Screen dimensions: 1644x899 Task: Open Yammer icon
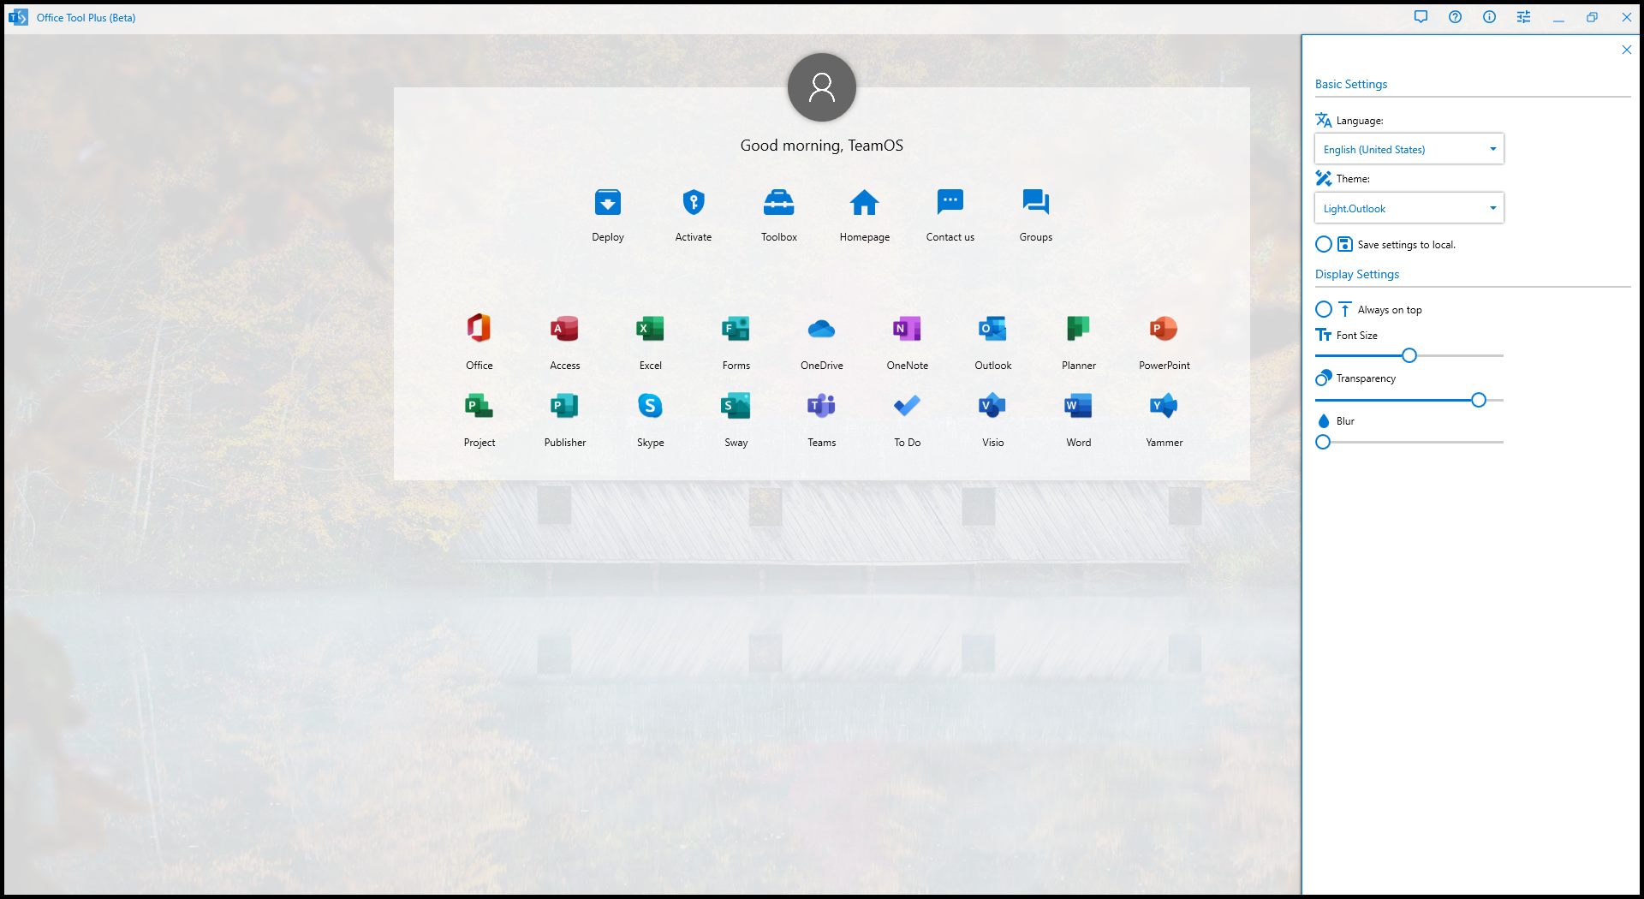tap(1164, 406)
